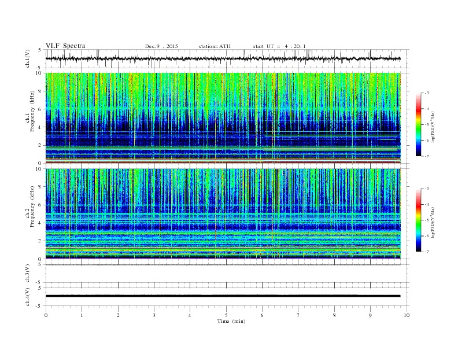Image resolution: width=458 pixels, height=354 pixels.
Task: Click the time axis tick label "1"
Action: point(82,315)
